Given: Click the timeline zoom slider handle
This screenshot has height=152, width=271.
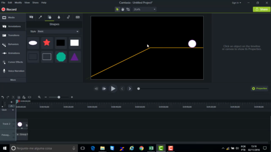Looking at the screenshot, I should (59, 97).
